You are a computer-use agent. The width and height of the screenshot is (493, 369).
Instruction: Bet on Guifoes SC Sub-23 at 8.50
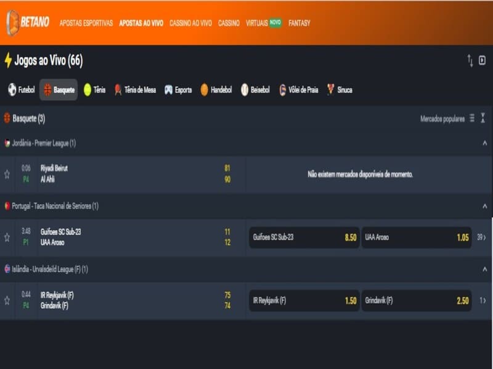(x=304, y=237)
